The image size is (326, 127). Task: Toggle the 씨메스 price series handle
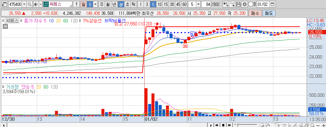click(x=3, y=21)
